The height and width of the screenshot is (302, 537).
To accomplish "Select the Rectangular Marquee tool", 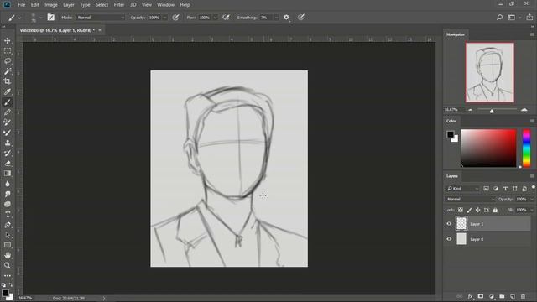I will pyautogui.click(x=8, y=51).
